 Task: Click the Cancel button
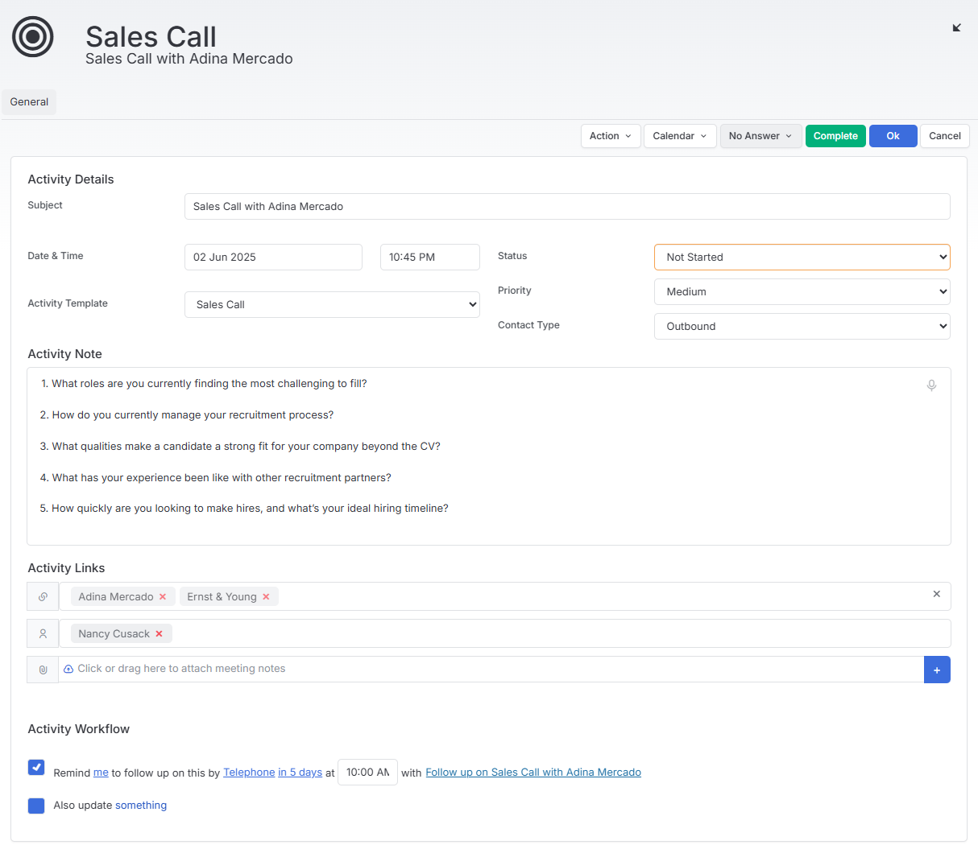[x=945, y=136]
